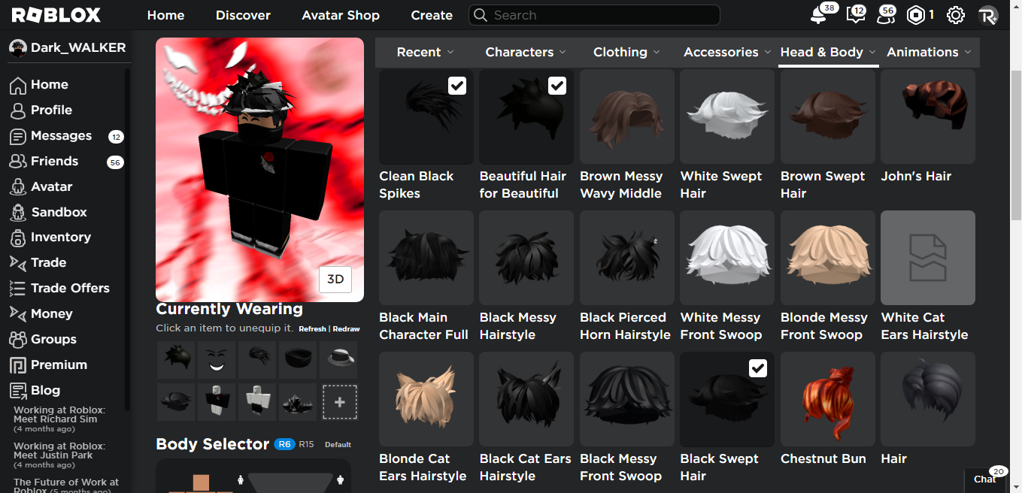Viewport: 1022px width, 493px height.
Task: Open Create in the top navigation
Action: (432, 15)
